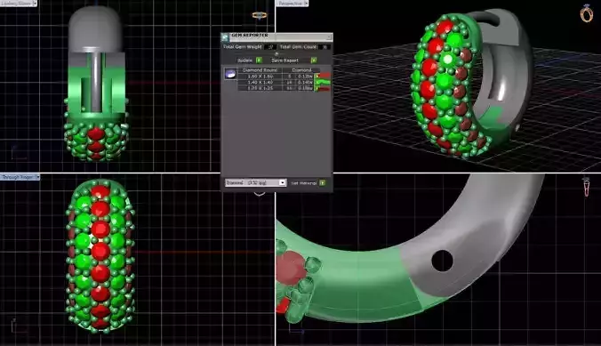
Task: Click the green Update button in Gem Reporter
Action: (x=259, y=60)
